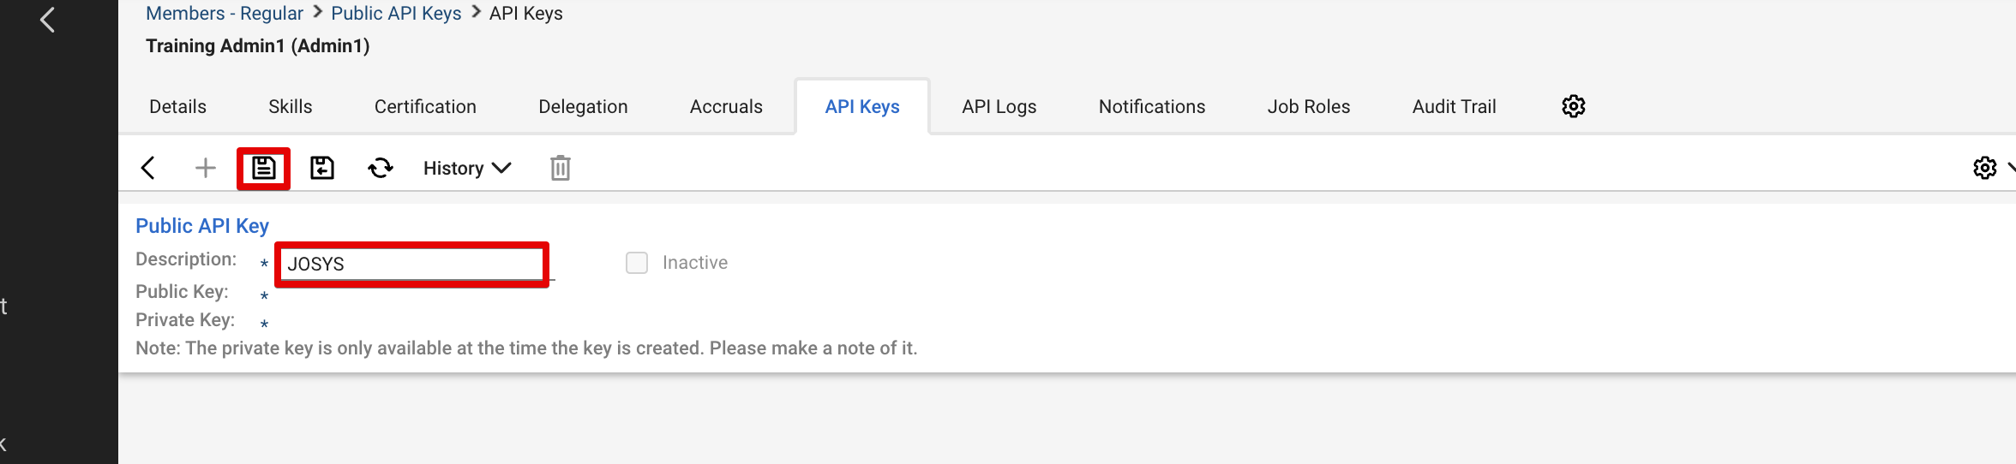Collapse the dark sidebar with the chevron
The image size is (2016, 464).
click(x=48, y=20)
